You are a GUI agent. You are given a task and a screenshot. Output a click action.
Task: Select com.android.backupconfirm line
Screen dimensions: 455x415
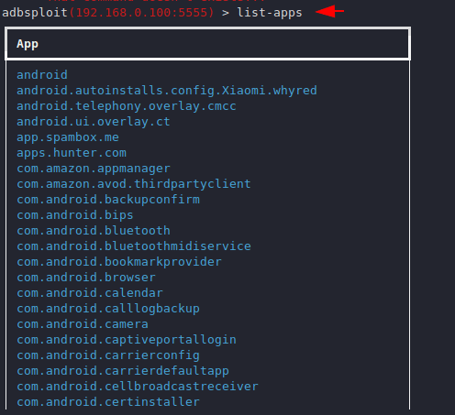click(108, 200)
